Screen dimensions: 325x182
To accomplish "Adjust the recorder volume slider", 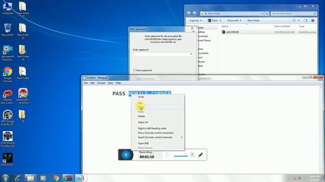I will click(x=181, y=156).
